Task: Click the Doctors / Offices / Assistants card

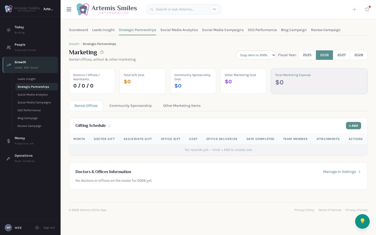Action: click(92, 81)
